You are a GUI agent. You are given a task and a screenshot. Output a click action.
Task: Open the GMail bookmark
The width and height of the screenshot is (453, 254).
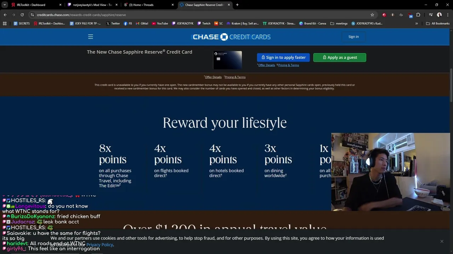coord(142,24)
